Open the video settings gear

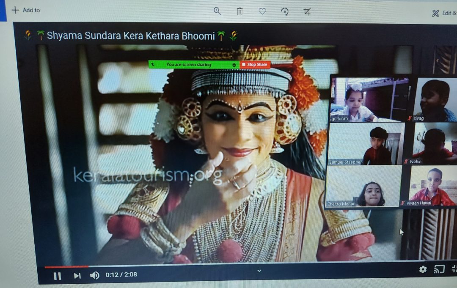tap(423, 269)
